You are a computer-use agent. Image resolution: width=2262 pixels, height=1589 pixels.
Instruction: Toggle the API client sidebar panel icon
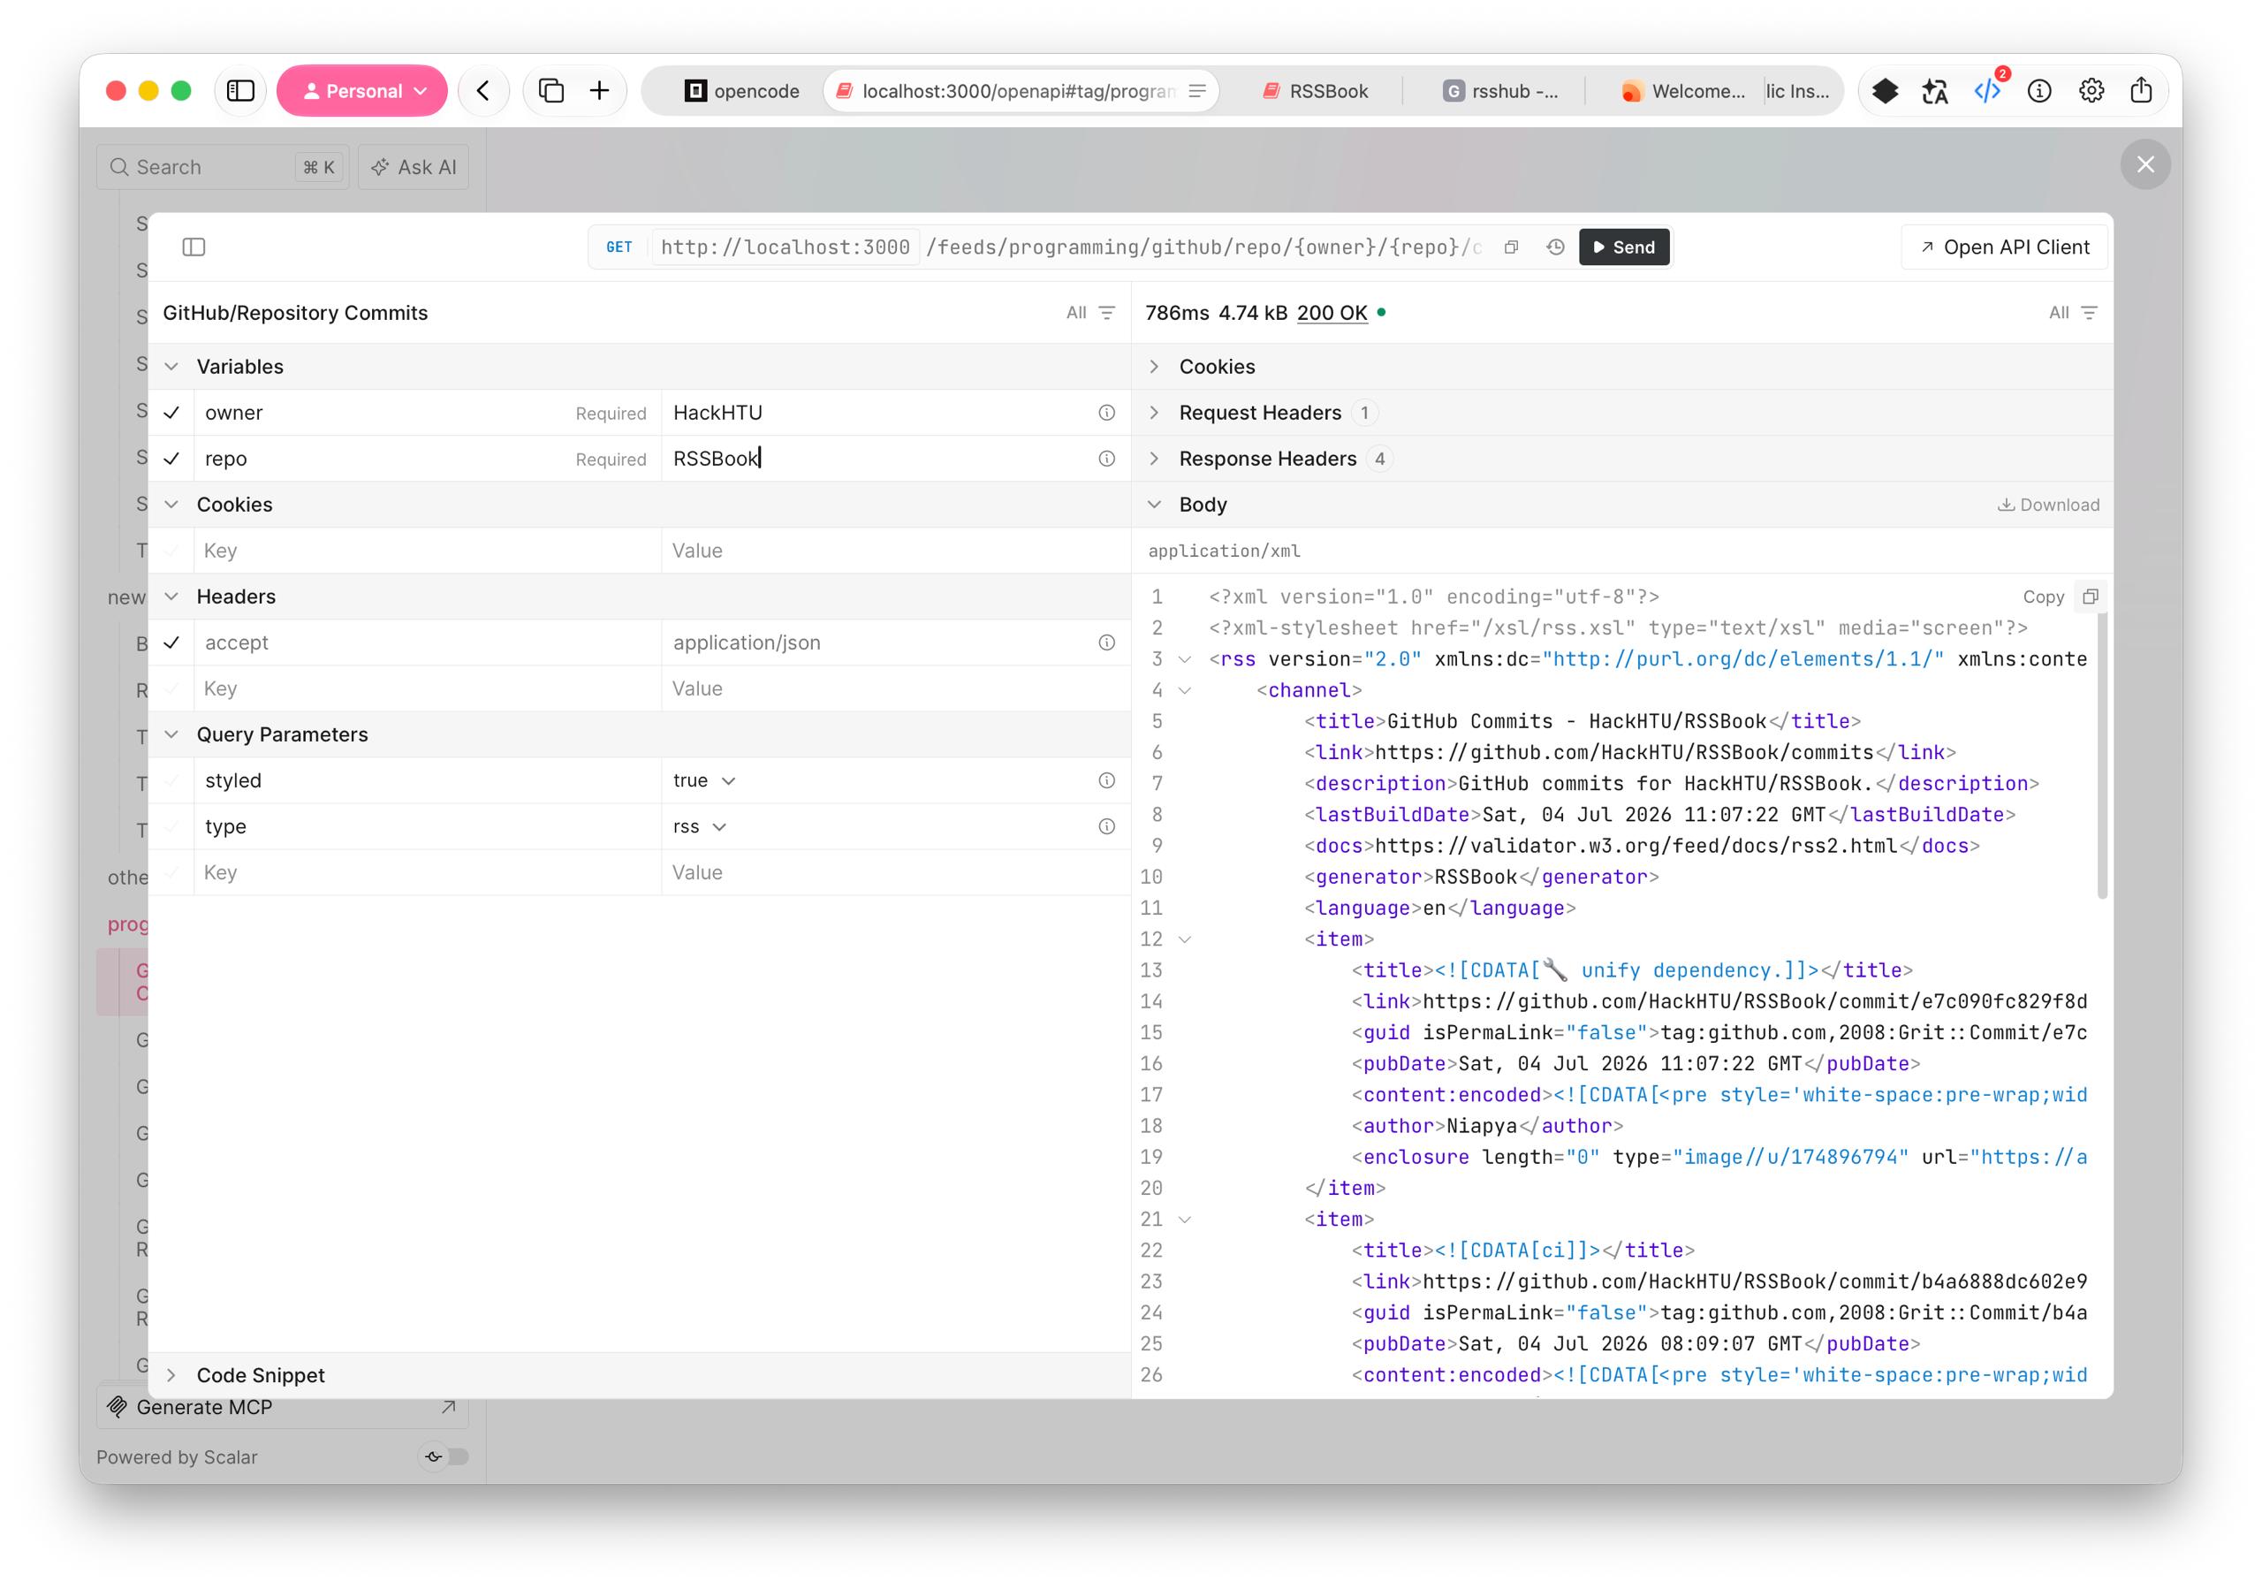coord(194,247)
